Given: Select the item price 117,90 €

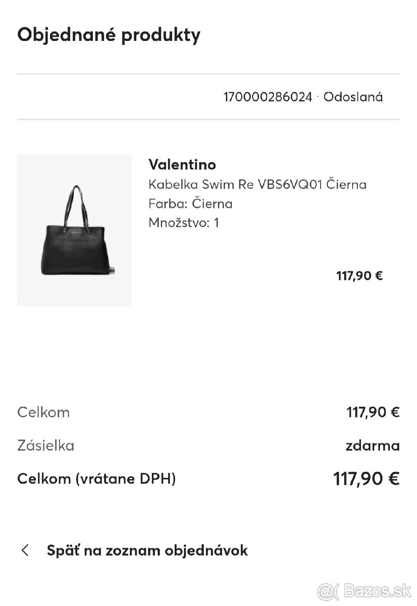Looking at the screenshot, I should pyautogui.click(x=359, y=275).
